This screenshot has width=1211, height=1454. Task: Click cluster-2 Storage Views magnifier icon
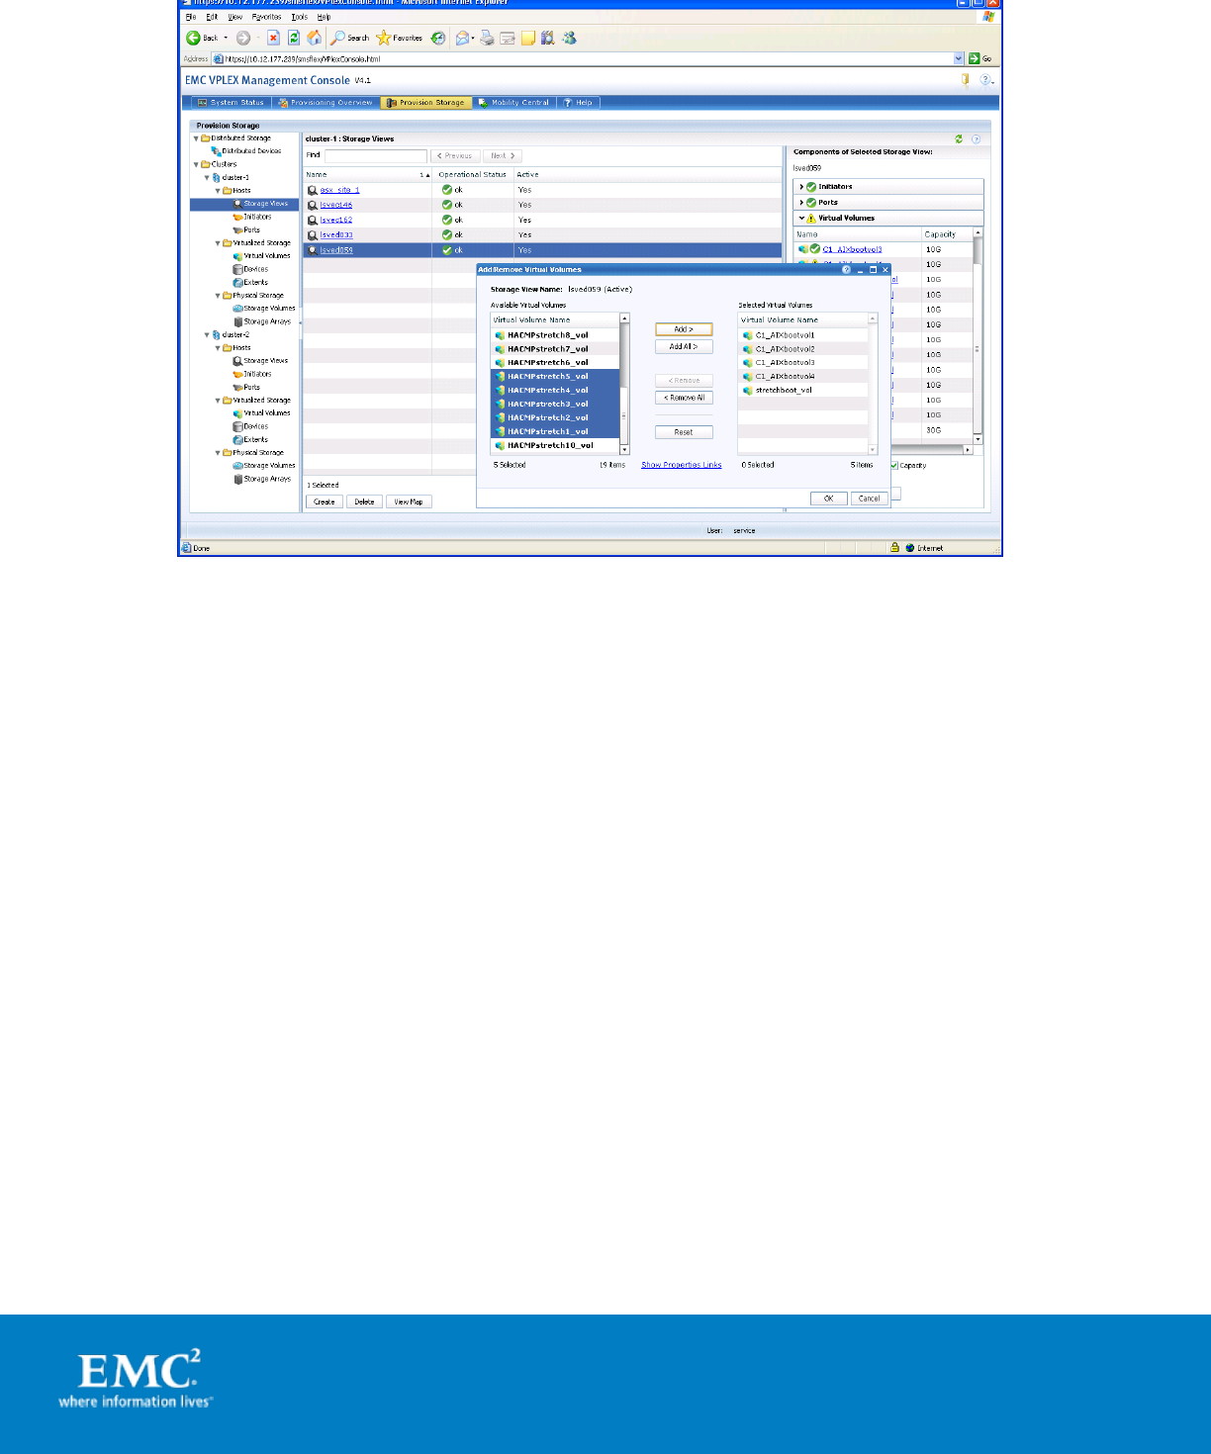237,361
